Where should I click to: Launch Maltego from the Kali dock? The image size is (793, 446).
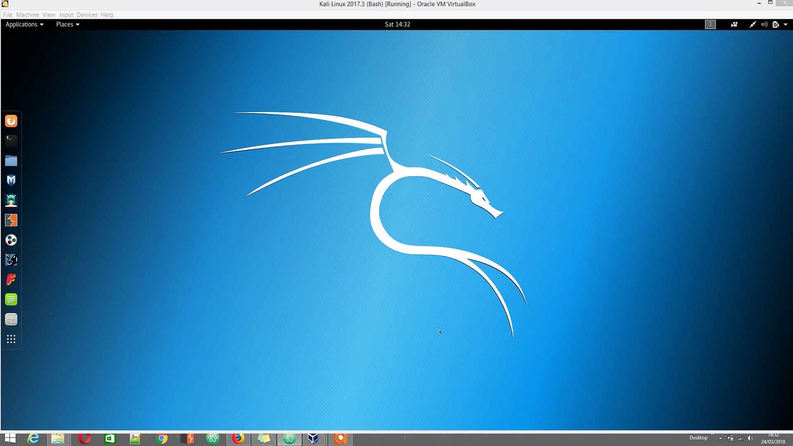pyautogui.click(x=11, y=240)
